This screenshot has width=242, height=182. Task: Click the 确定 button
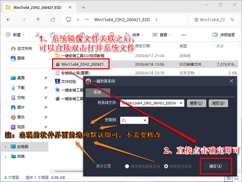(x=215, y=166)
